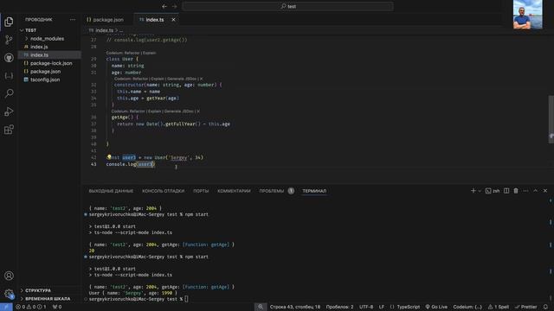Select the ТЕРМИНАЛ panel tab
The height and width of the screenshot is (311, 554).
pyautogui.click(x=314, y=191)
